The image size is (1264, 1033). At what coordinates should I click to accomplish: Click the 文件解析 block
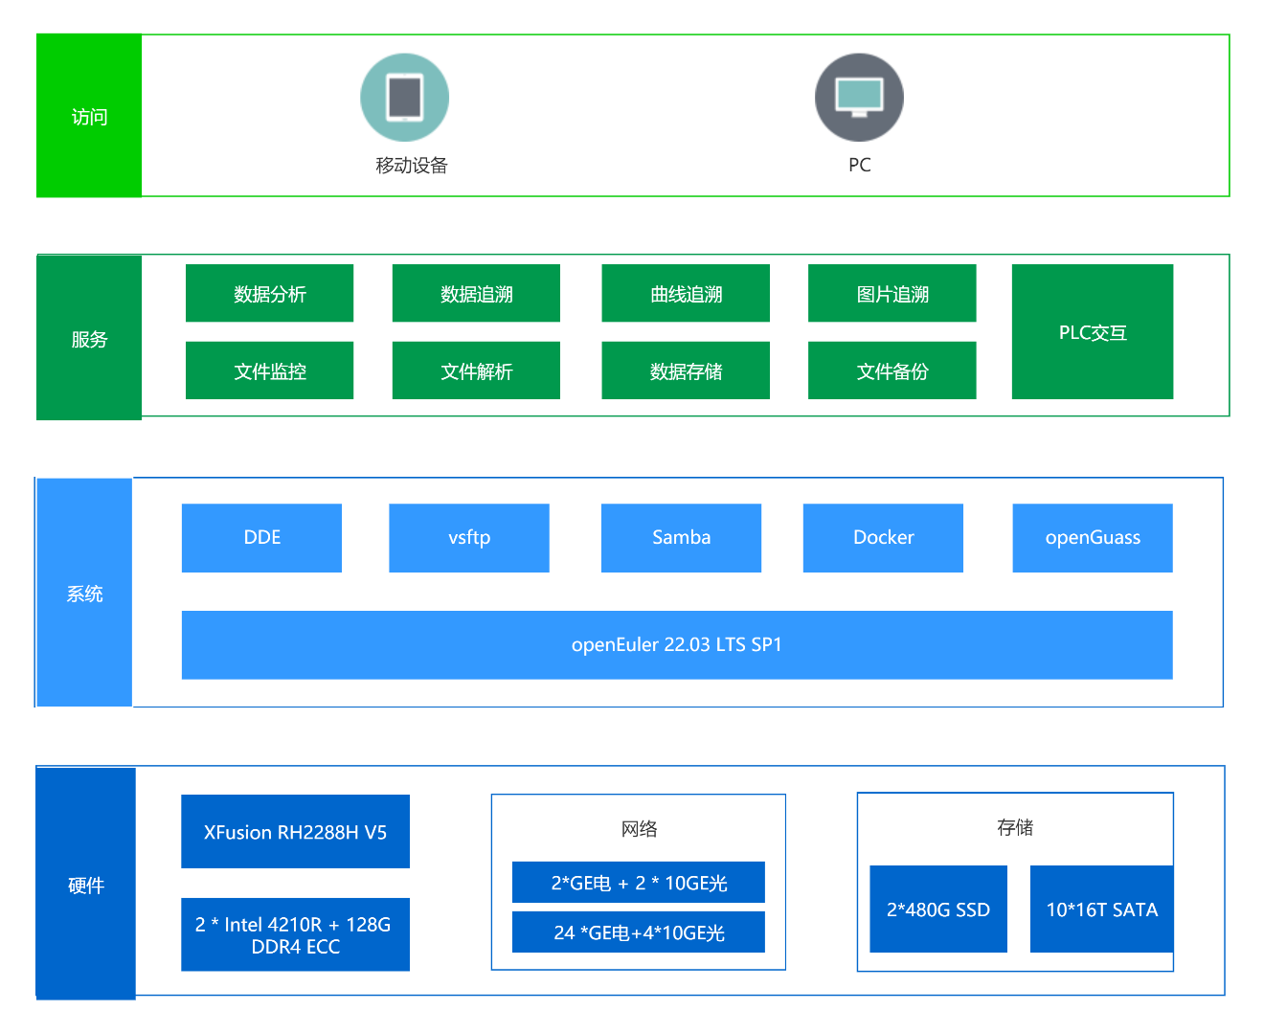[476, 371]
